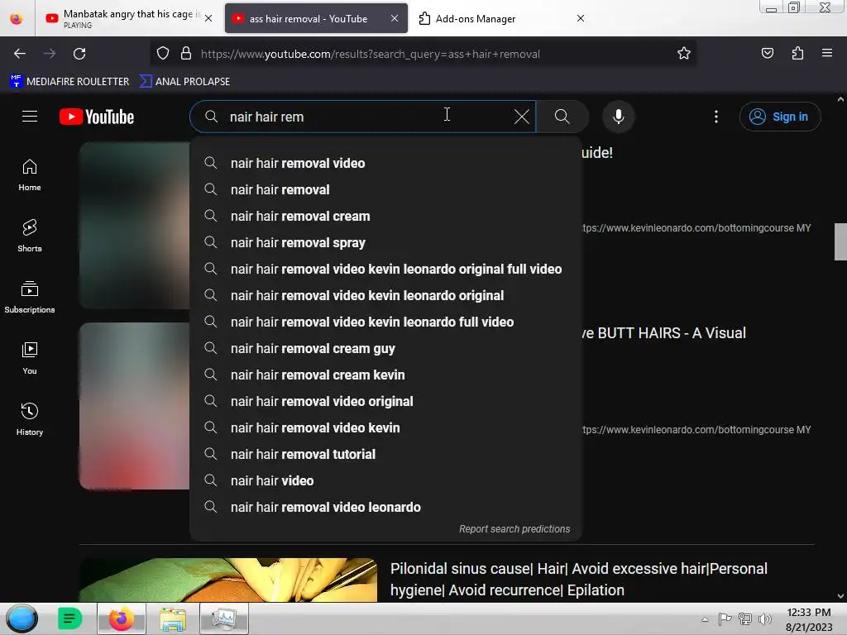
Task: Click Report search predictions link
Action: (x=514, y=529)
